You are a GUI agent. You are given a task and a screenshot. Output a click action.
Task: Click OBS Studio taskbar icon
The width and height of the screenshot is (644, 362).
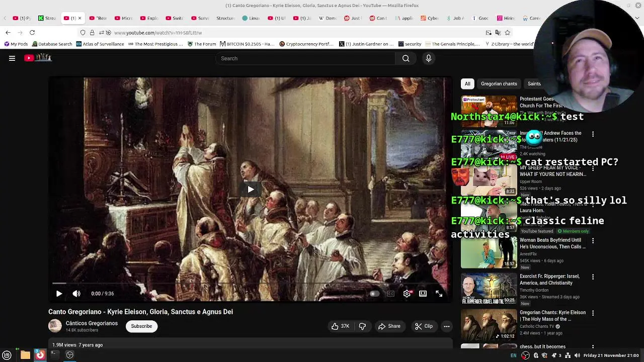[70, 355]
